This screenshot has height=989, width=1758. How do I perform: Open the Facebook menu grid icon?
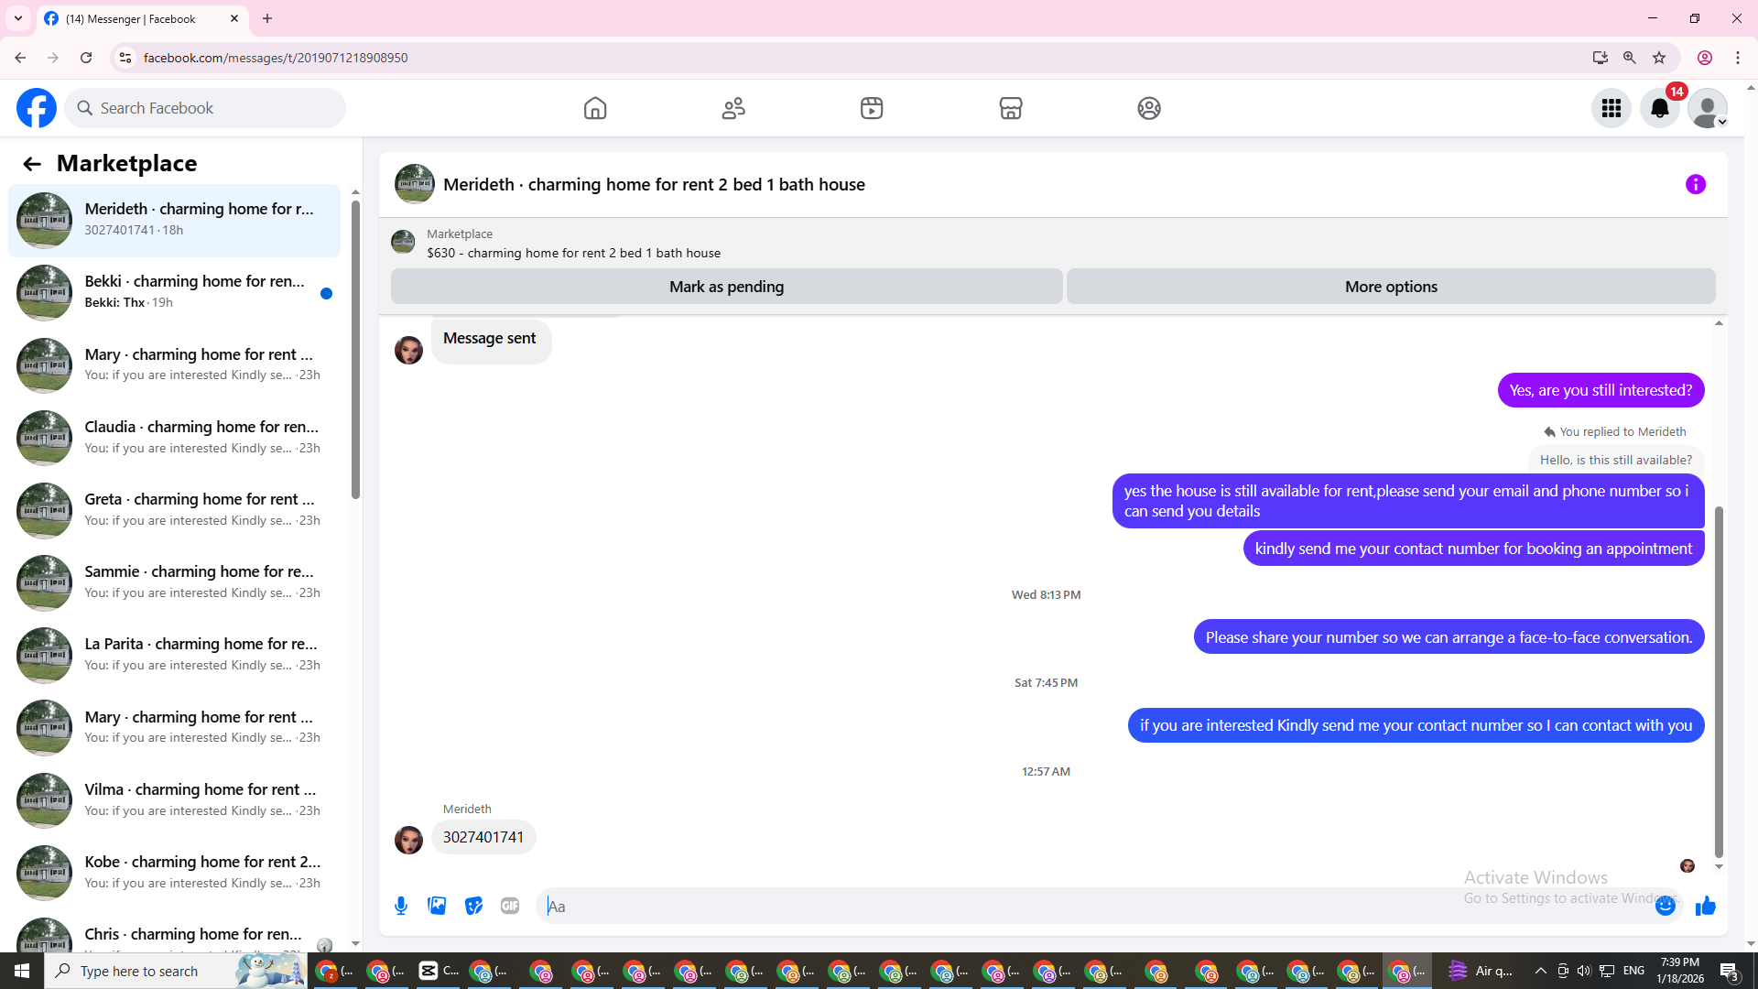(1611, 109)
